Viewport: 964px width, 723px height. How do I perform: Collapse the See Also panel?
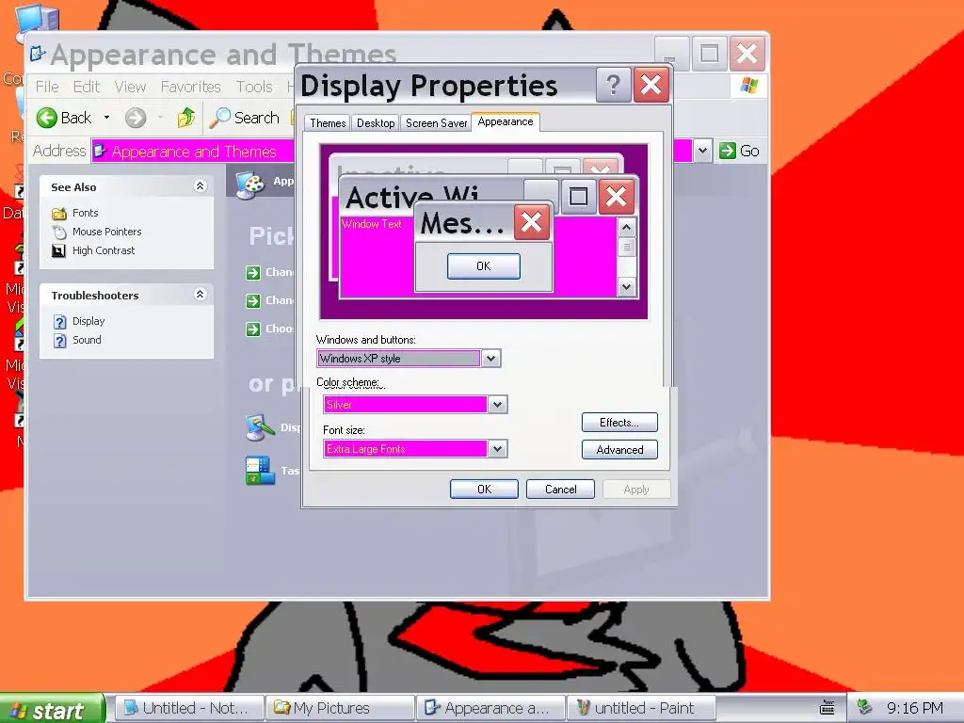(x=200, y=185)
